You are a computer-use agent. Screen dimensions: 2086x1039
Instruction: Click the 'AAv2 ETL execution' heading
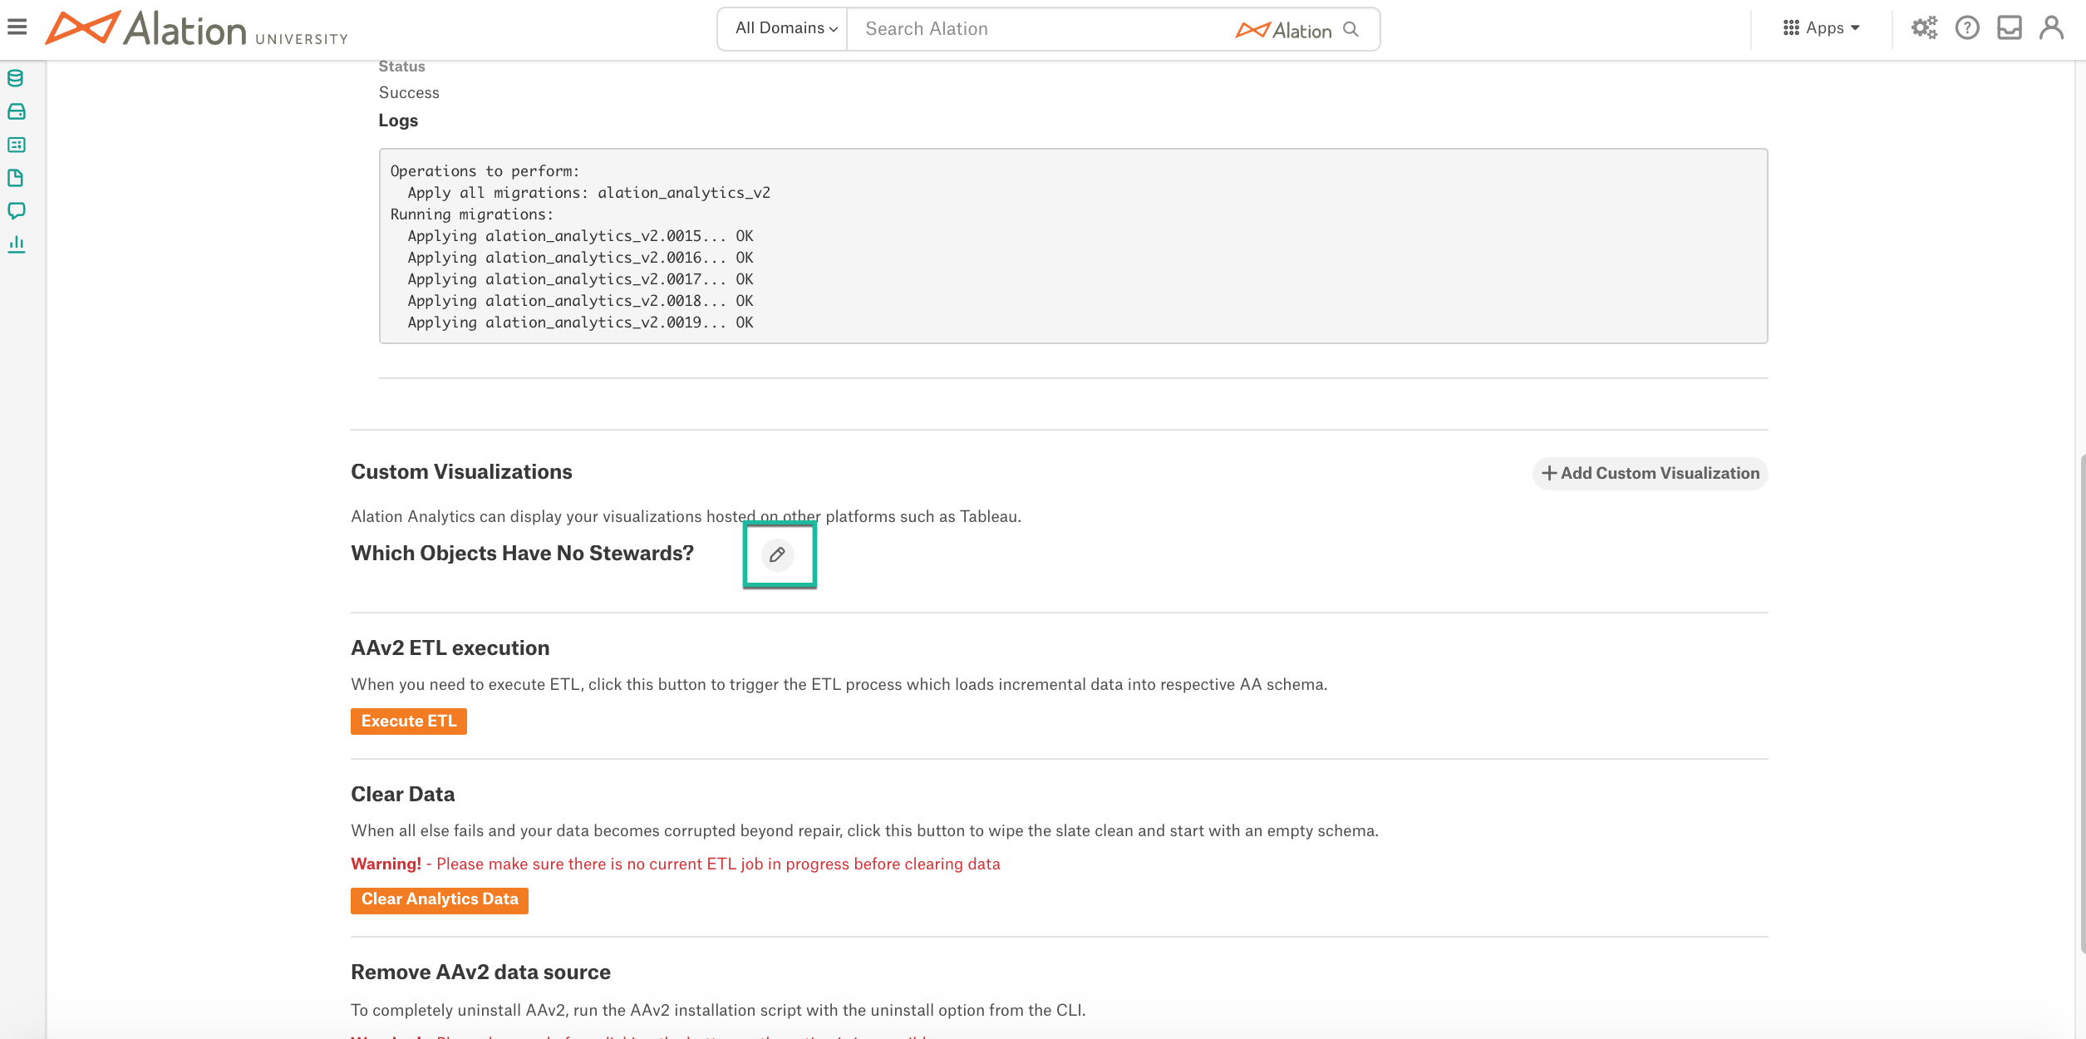[x=450, y=648]
